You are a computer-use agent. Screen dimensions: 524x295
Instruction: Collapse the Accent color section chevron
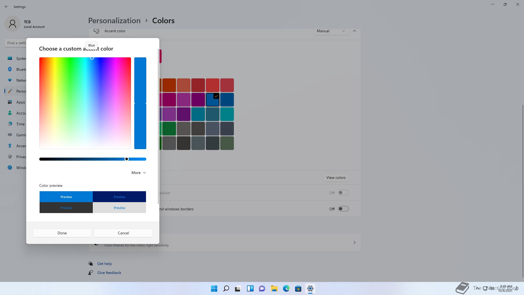[355, 31]
